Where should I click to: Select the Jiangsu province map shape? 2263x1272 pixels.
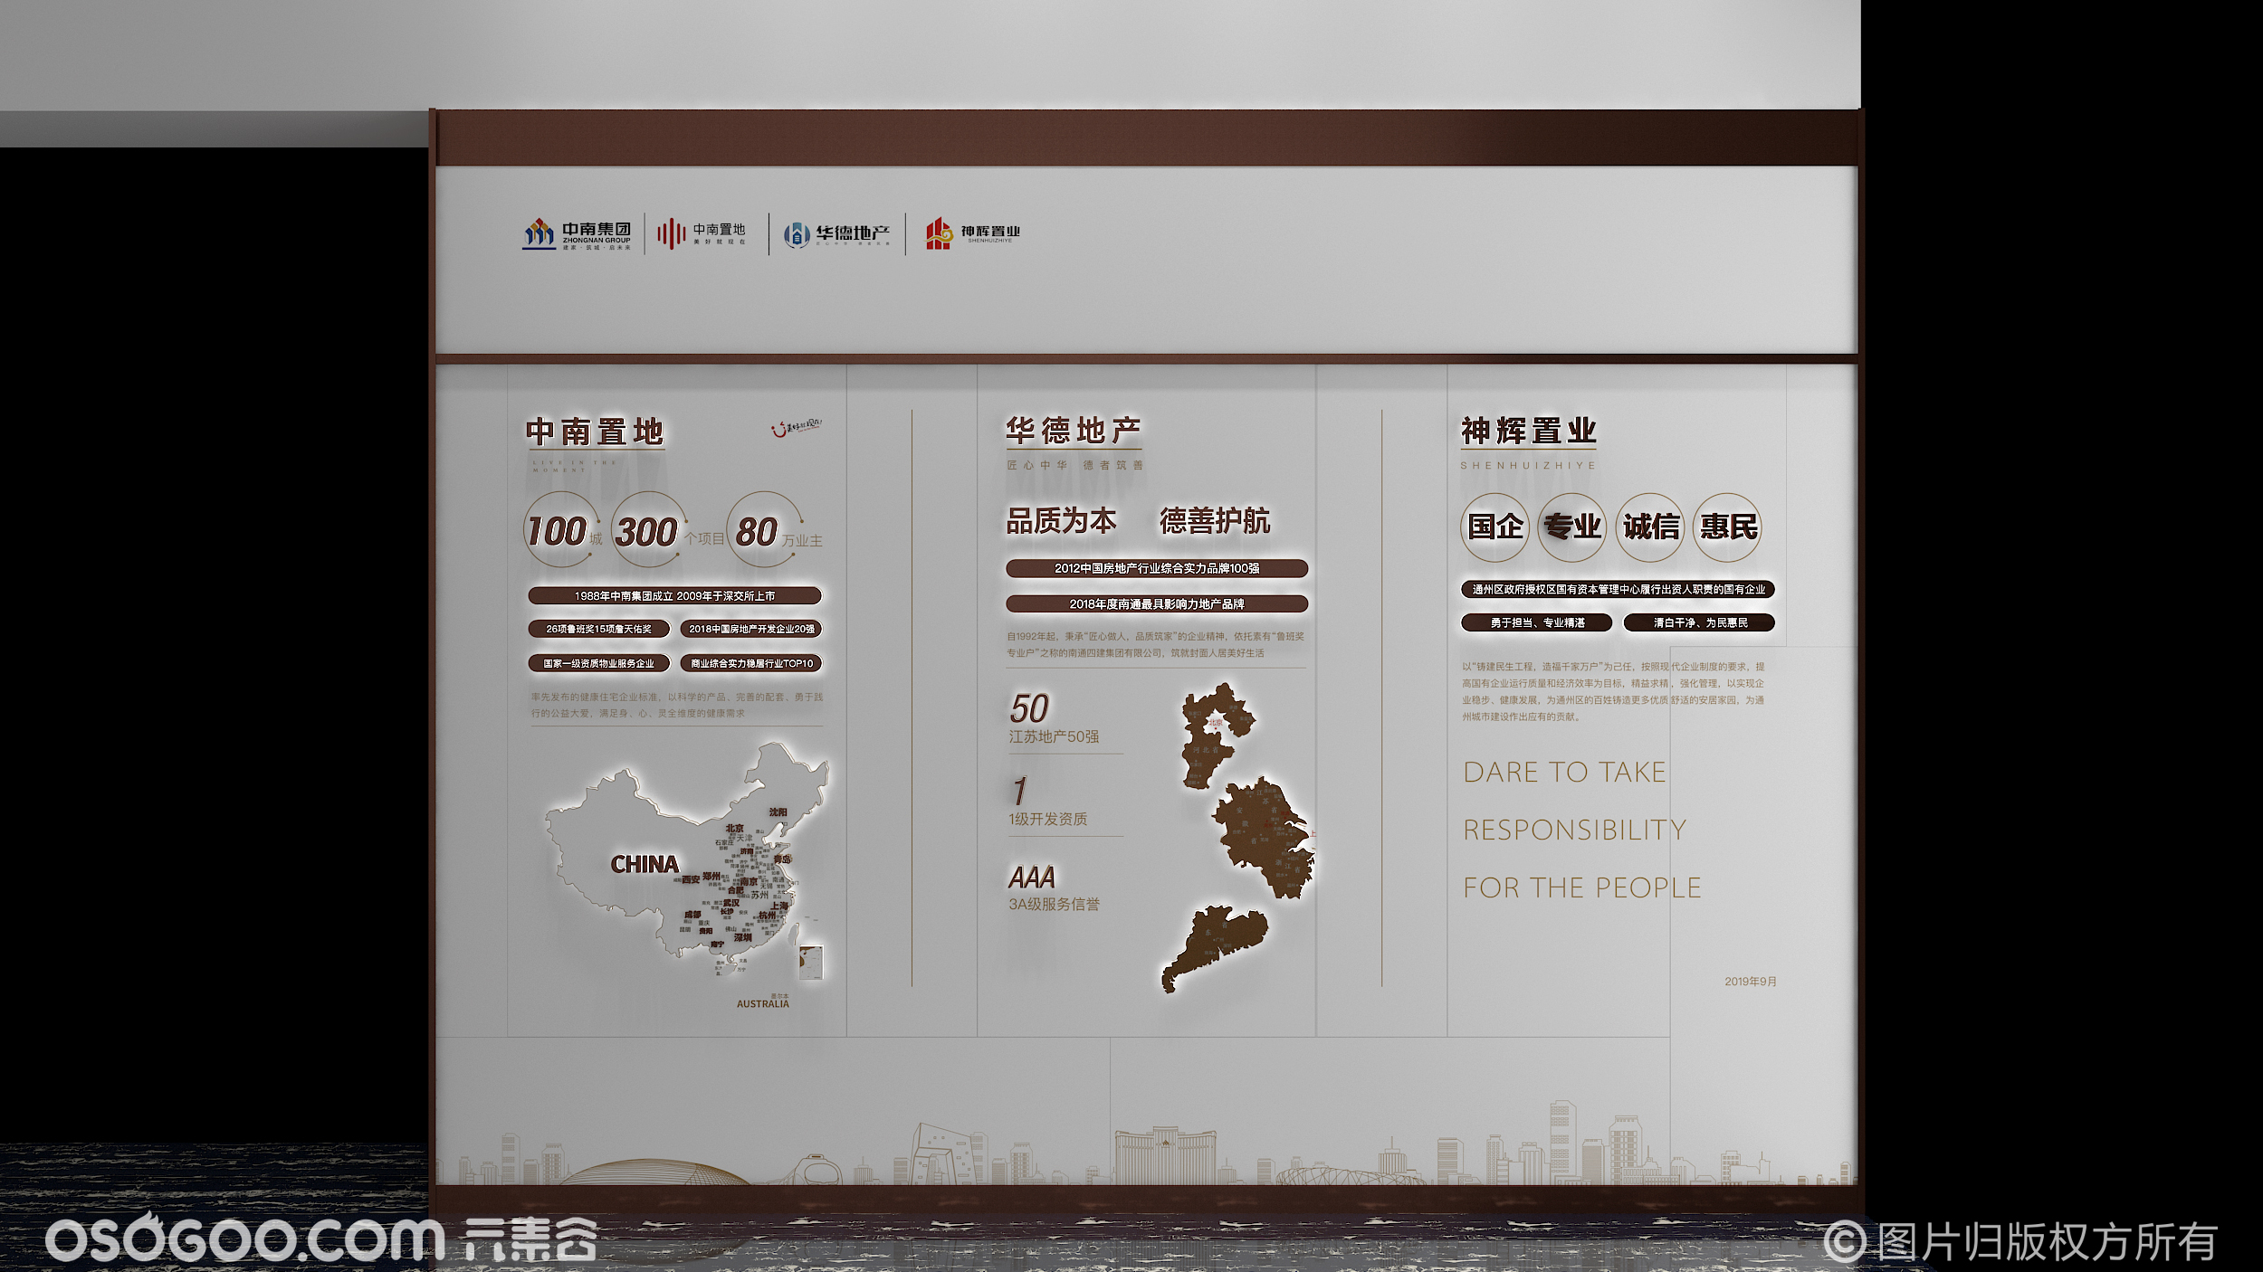pyautogui.click(x=1264, y=838)
